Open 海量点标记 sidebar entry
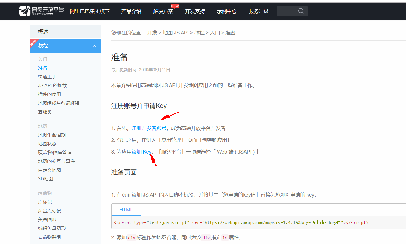 click(49, 211)
